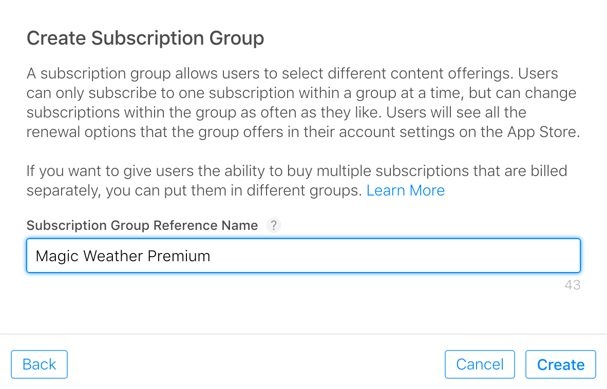Viewport: 607px width, 389px height.
Task: Confirm with the Create button
Action: click(x=561, y=364)
